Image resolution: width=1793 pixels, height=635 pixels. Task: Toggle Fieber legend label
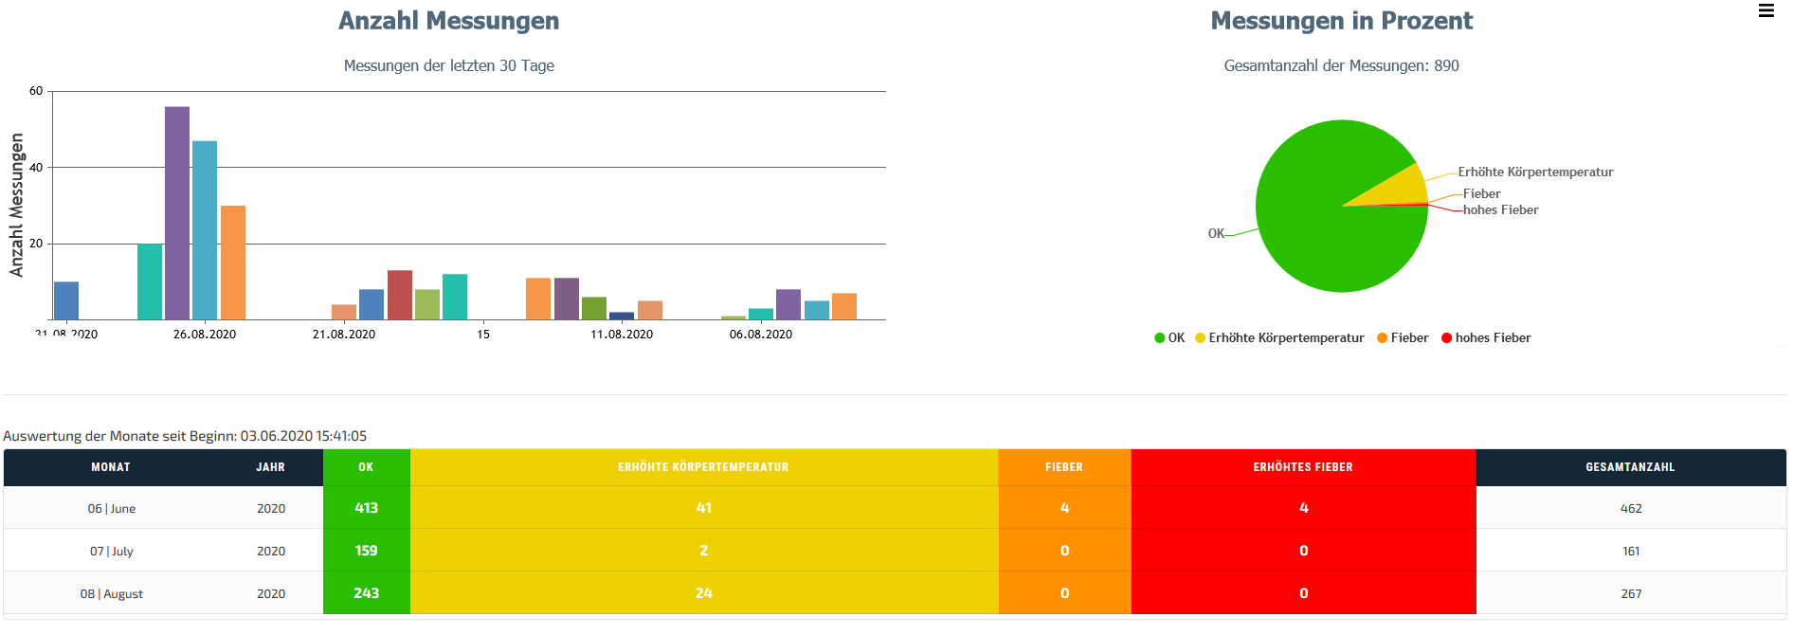[1409, 338]
